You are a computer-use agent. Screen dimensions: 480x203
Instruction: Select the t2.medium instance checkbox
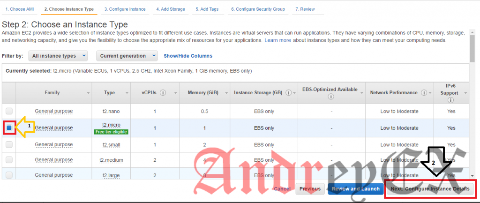point(9,160)
